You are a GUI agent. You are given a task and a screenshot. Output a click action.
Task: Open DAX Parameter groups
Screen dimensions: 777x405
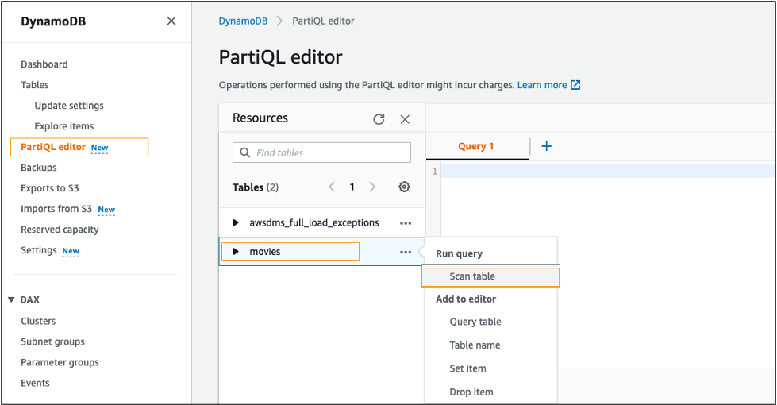pos(60,362)
